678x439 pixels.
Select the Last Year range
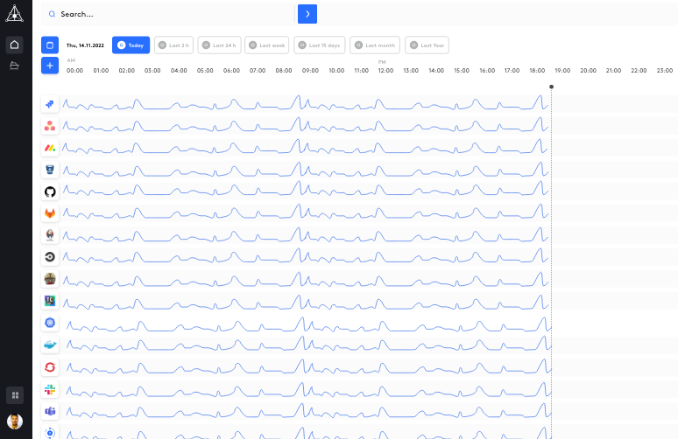click(x=427, y=45)
